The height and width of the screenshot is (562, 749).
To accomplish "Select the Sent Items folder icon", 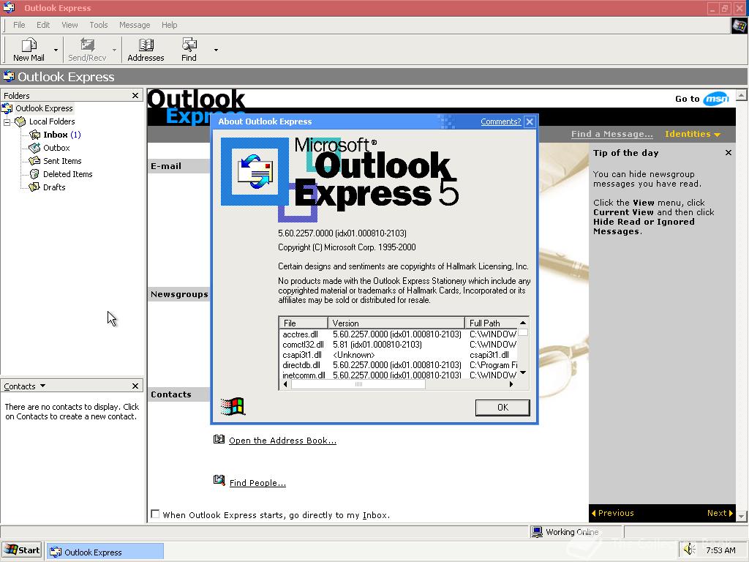I will coord(34,161).
